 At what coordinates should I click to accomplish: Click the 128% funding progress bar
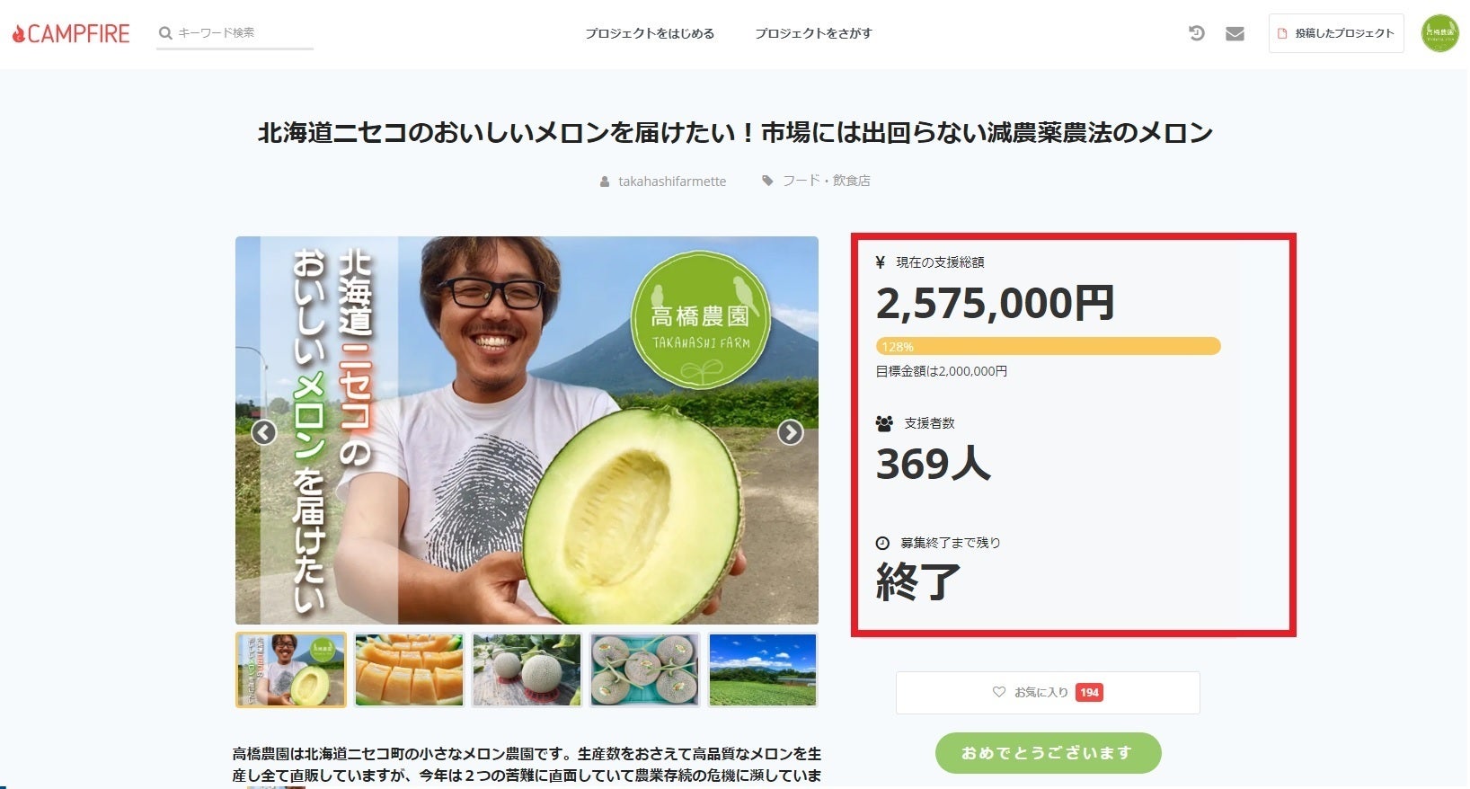click(1048, 346)
